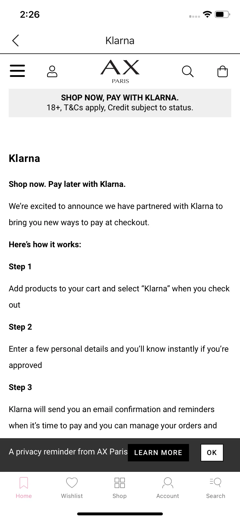Dismiss privacy reminder with OK

click(212, 452)
